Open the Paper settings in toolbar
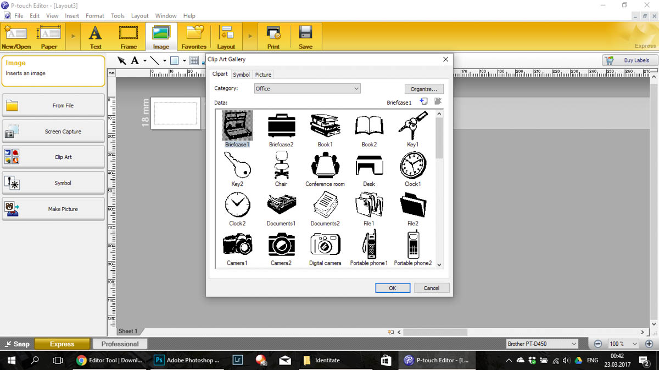The image size is (659, 370). [x=49, y=37]
